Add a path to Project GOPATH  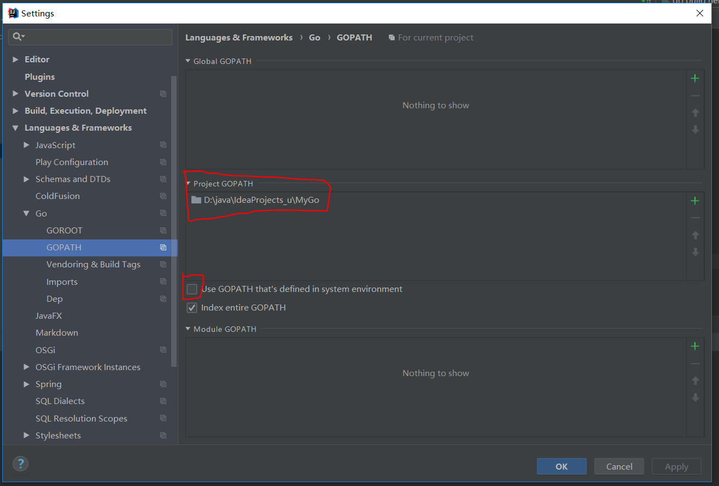point(695,201)
